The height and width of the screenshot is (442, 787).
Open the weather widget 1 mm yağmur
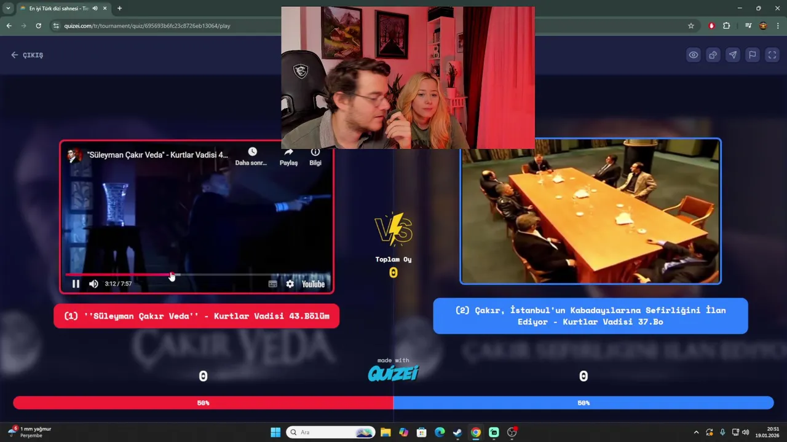coord(29,432)
